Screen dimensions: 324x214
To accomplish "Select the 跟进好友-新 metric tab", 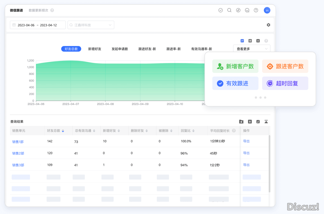I will (147, 49).
